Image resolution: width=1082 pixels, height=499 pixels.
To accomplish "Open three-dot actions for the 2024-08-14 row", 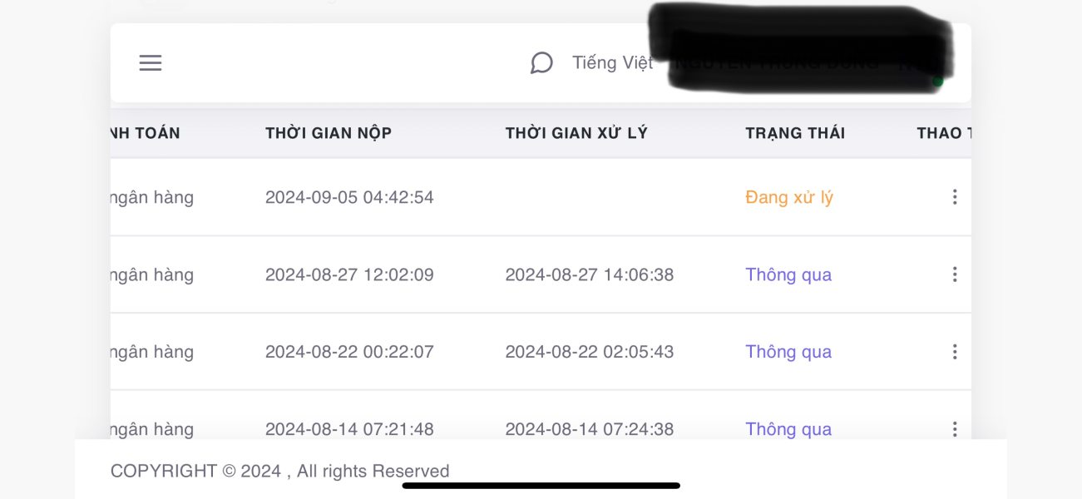I will tap(954, 428).
